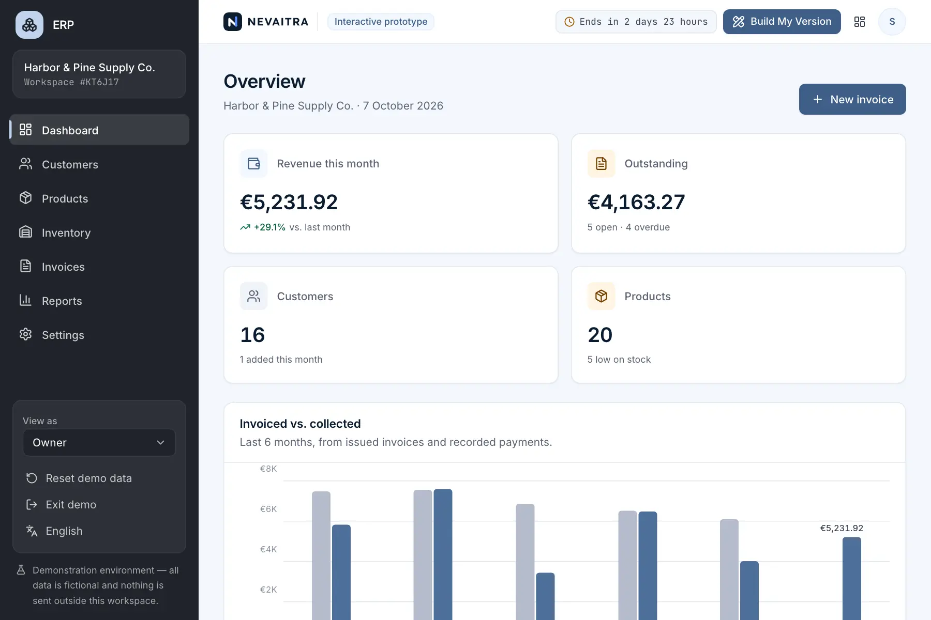Click the document icon on Outstanding card

[602, 164]
